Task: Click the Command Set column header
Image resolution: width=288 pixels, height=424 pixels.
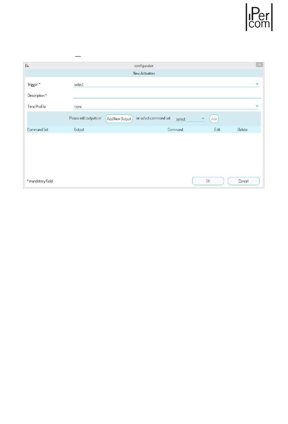Action: pyautogui.click(x=38, y=130)
